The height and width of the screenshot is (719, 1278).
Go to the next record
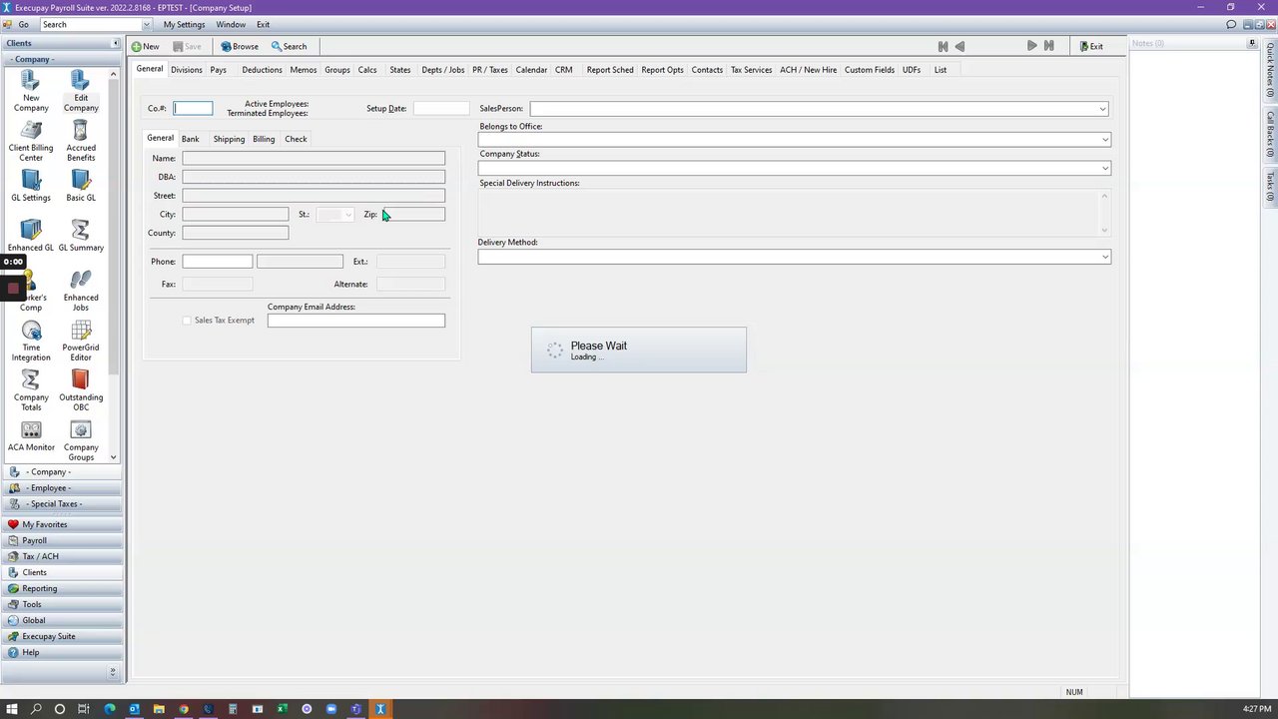[x=1031, y=46]
